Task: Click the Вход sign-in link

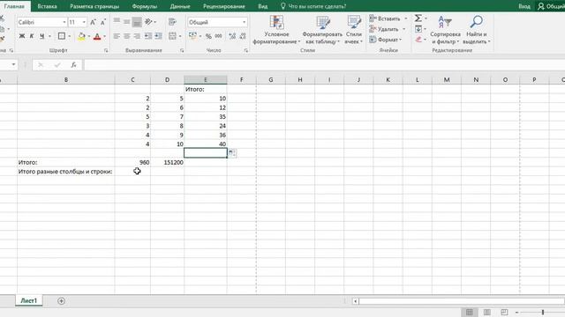Action: (x=524, y=6)
